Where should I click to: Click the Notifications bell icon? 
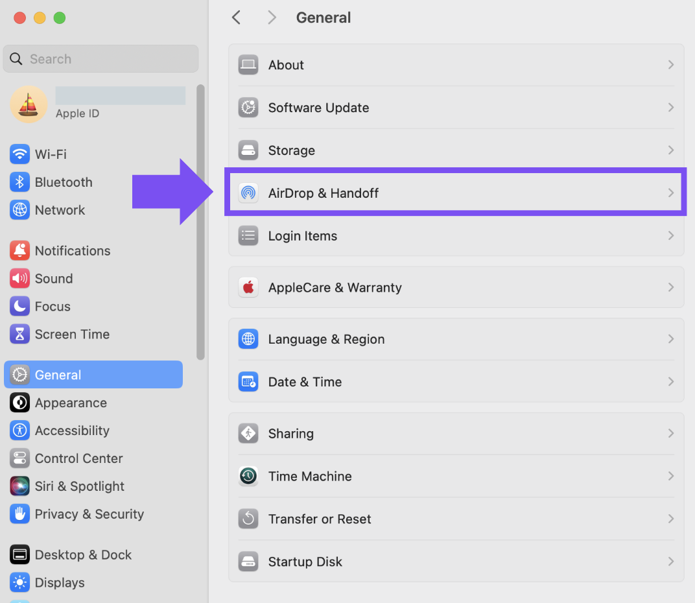(x=19, y=250)
